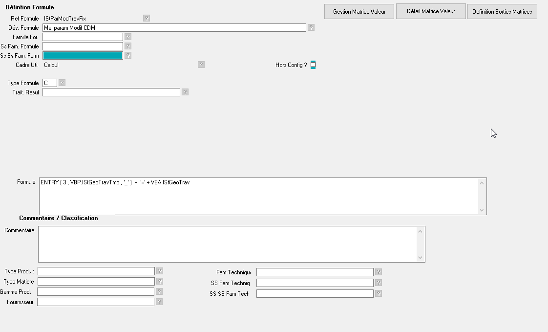Focus the Typo Matiere input field

click(x=96, y=282)
